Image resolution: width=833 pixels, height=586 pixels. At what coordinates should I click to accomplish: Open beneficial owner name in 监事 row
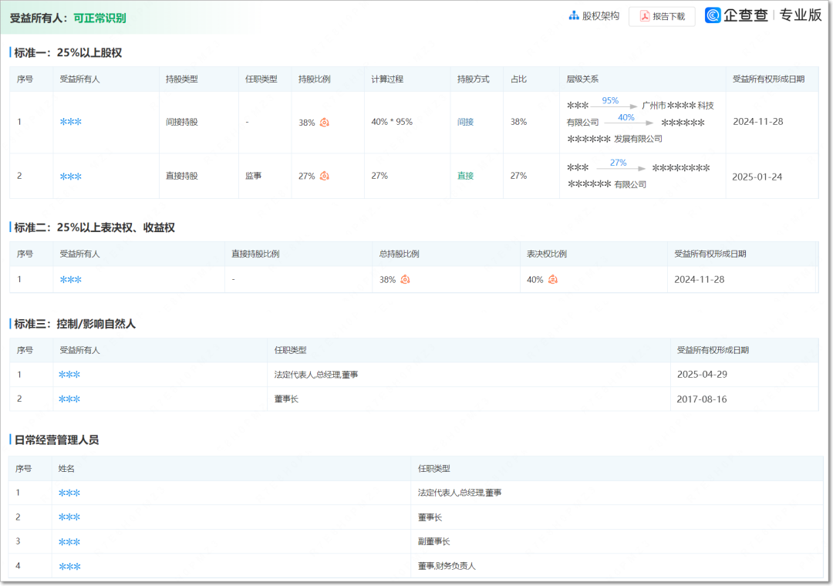[x=70, y=177]
